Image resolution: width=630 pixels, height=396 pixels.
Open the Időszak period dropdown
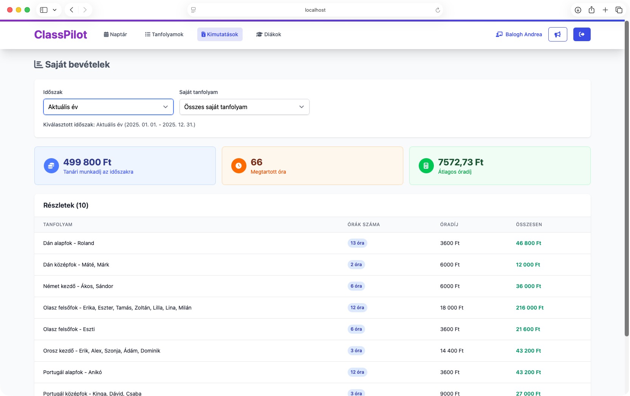tap(108, 107)
